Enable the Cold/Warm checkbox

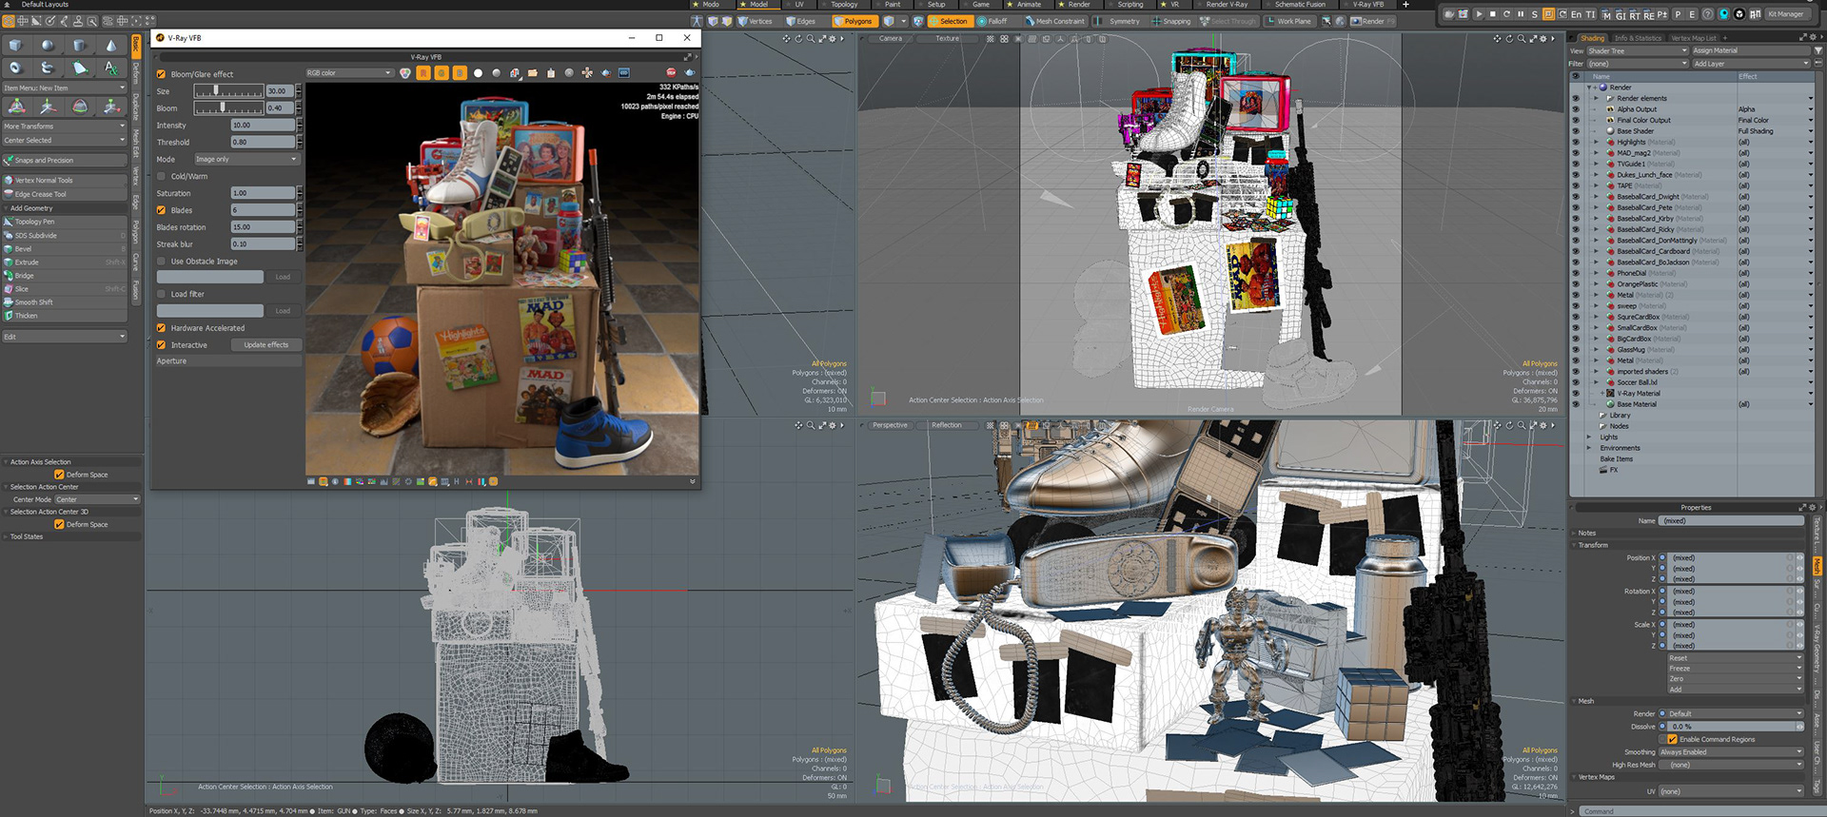(x=161, y=176)
